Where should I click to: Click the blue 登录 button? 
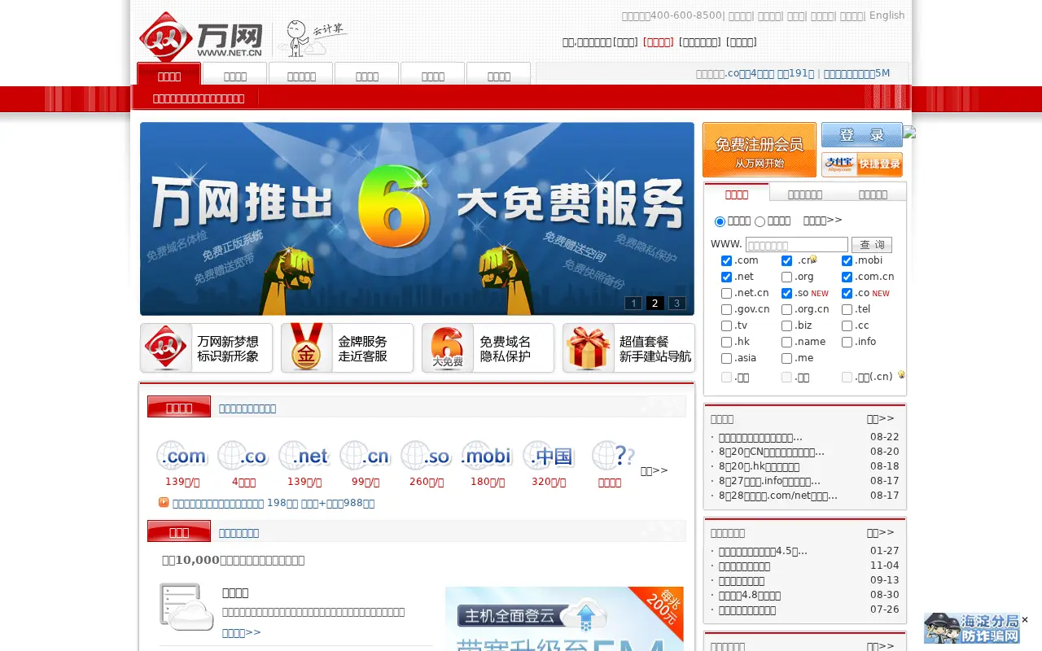coord(862,135)
